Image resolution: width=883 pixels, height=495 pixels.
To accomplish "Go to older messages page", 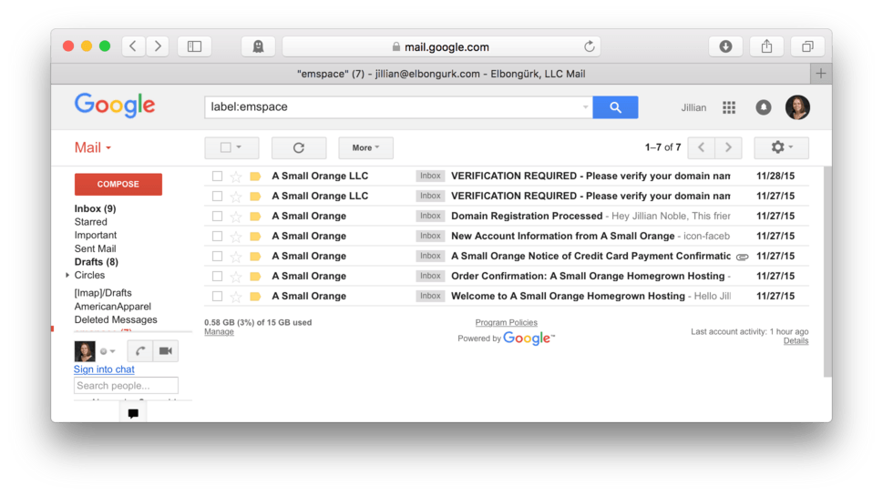I will pyautogui.click(x=728, y=148).
